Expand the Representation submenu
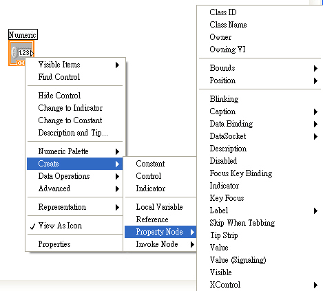This screenshot has height=291, width=323. click(x=75, y=207)
